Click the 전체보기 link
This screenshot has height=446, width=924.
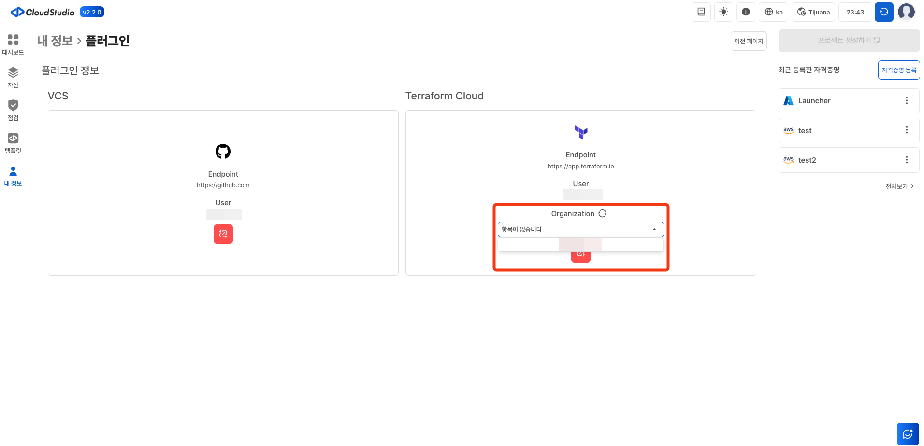pos(899,186)
